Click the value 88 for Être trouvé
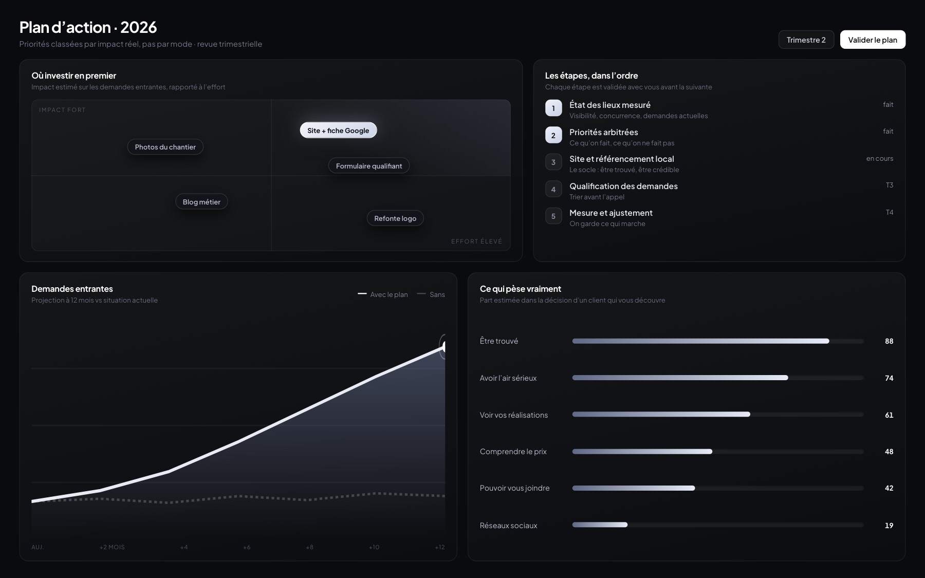The width and height of the screenshot is (925, 578). click(889, 341)
